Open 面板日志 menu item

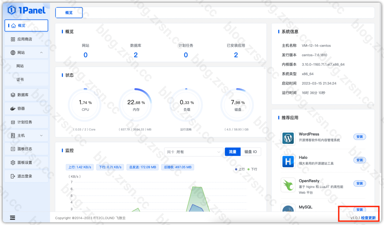pos(26,149)
